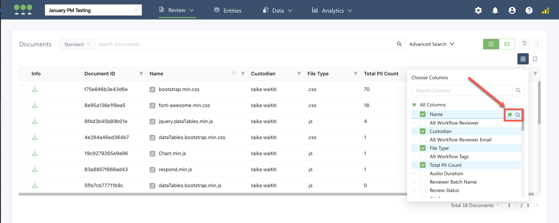Expand the Advanced Search options
The width and height of the screenshot is (559, 223).
432,44
